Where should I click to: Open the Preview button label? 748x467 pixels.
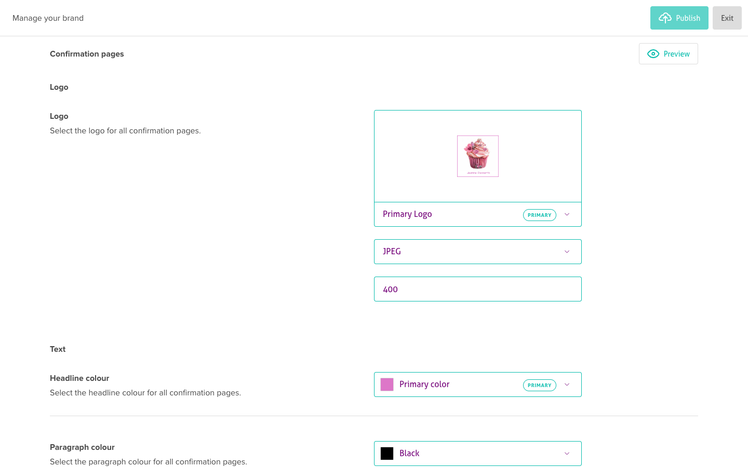tap(676, 54)
